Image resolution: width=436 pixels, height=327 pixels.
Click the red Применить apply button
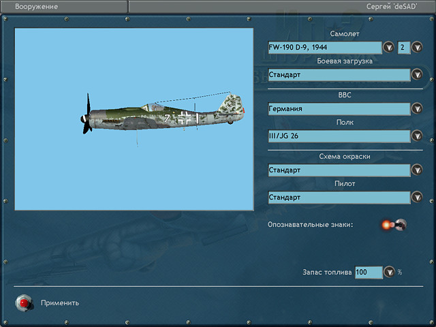24,302
